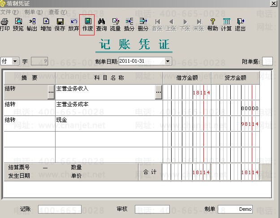Open the 文件(F) menu

9,12
